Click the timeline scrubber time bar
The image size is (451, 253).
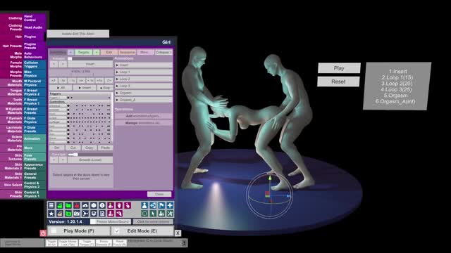tap(81, 73)
